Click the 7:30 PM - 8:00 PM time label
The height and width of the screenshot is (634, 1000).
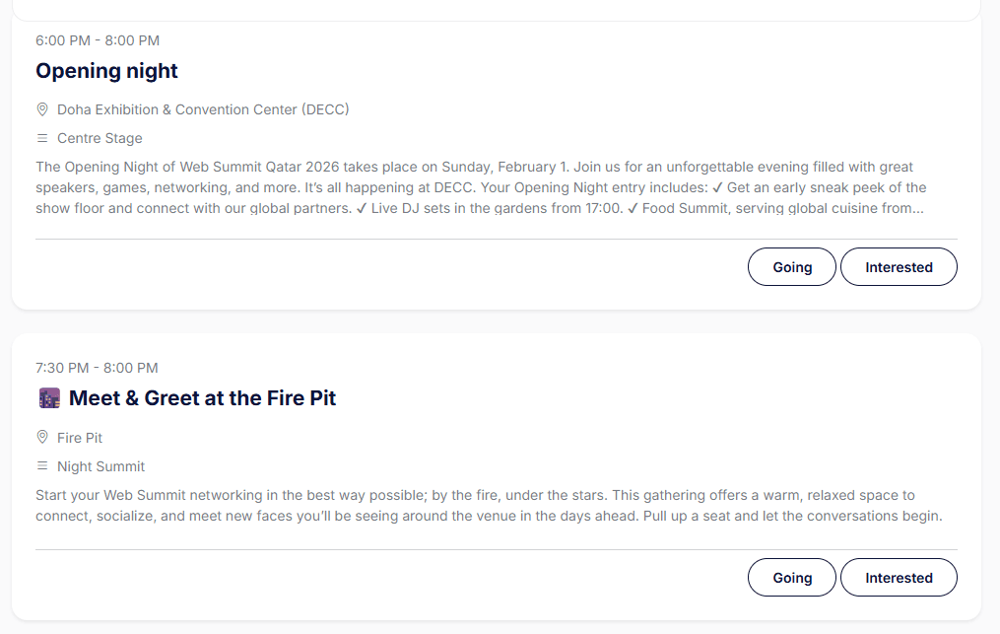coord(97,368)
